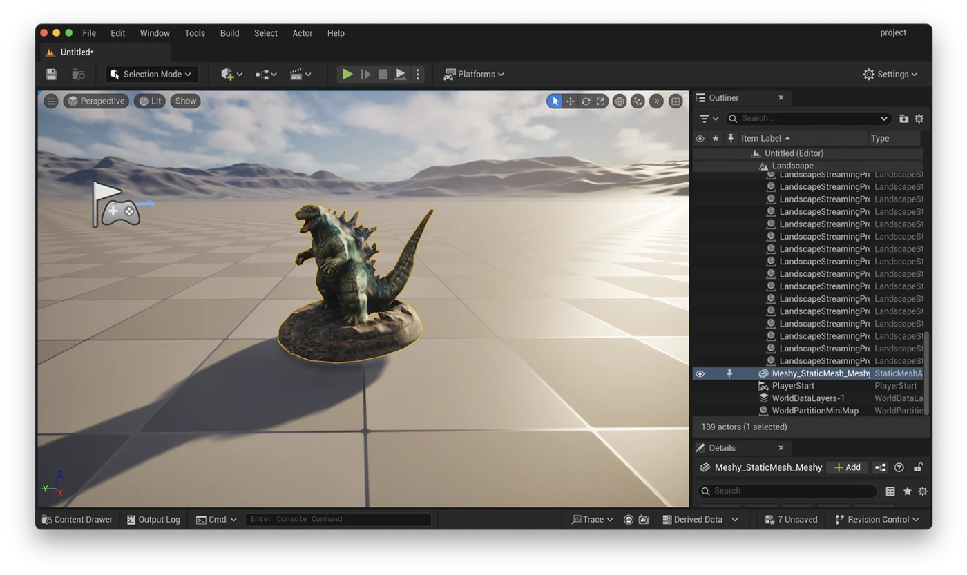Click the Show flags button
The image size is (967, 575).
tap(186, 101)
